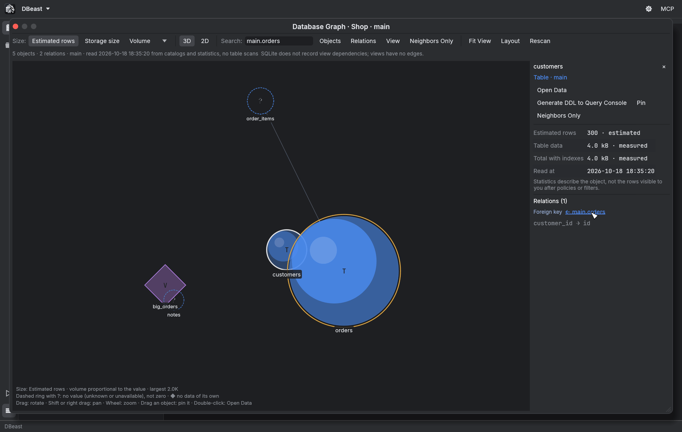This screenshot has height=432, width=682.
Task: Click the window resize grip corner
Action: click(669, 410)
